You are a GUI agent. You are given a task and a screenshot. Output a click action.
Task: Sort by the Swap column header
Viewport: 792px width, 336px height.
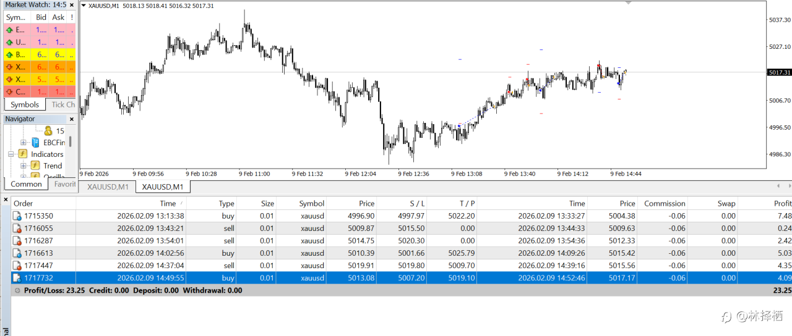(x=713, y=203)
